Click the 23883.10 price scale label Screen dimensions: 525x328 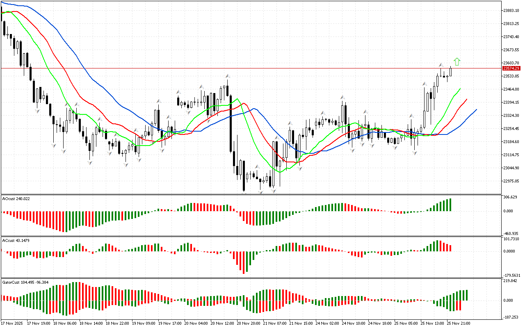point(511,10)
